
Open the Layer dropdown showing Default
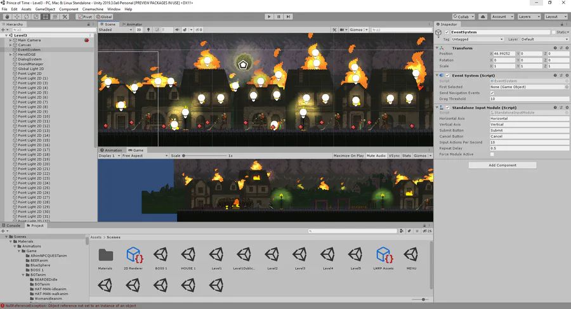[544, 39]
